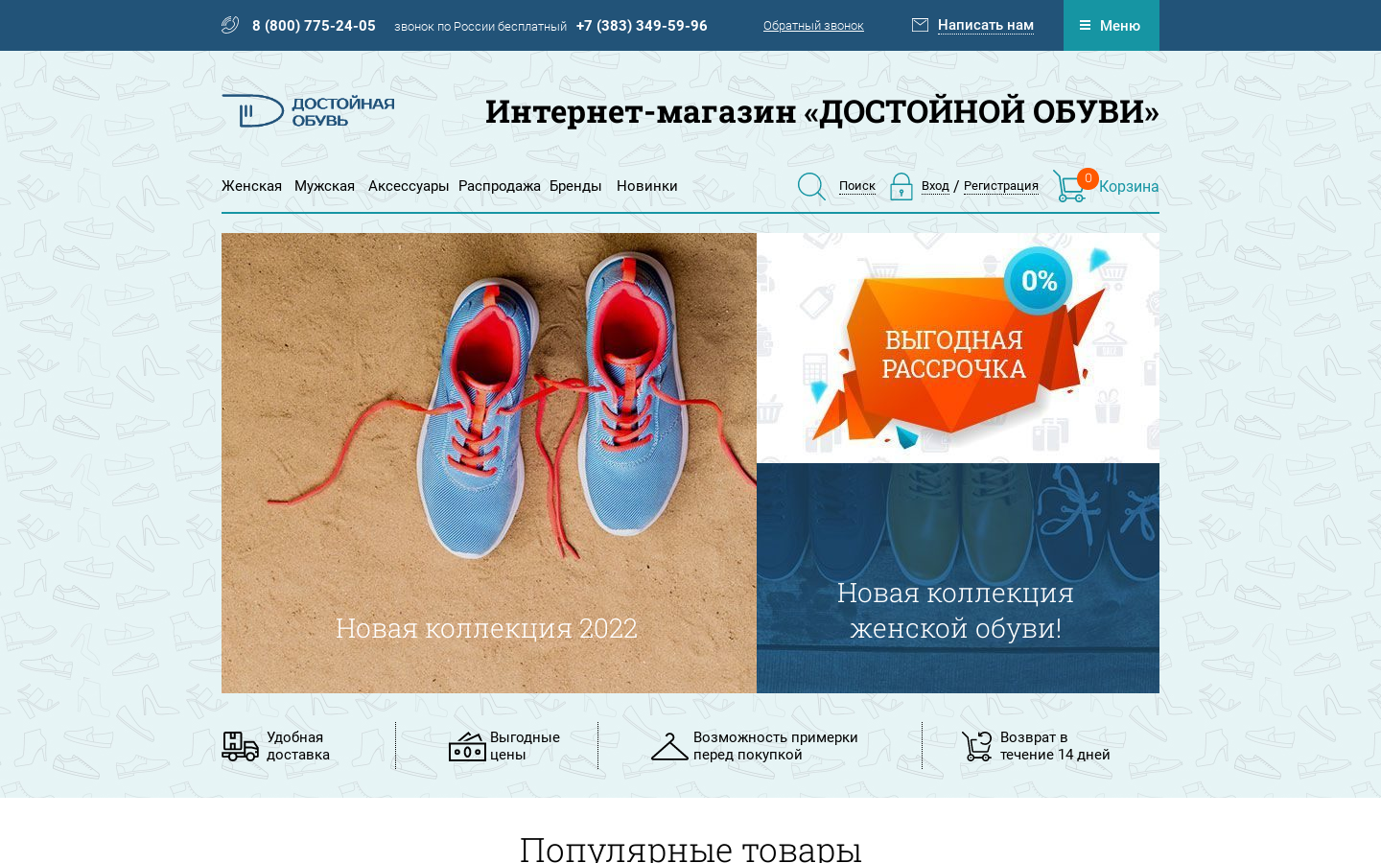Click the Выгодные цены text

(x=525, y=746)
